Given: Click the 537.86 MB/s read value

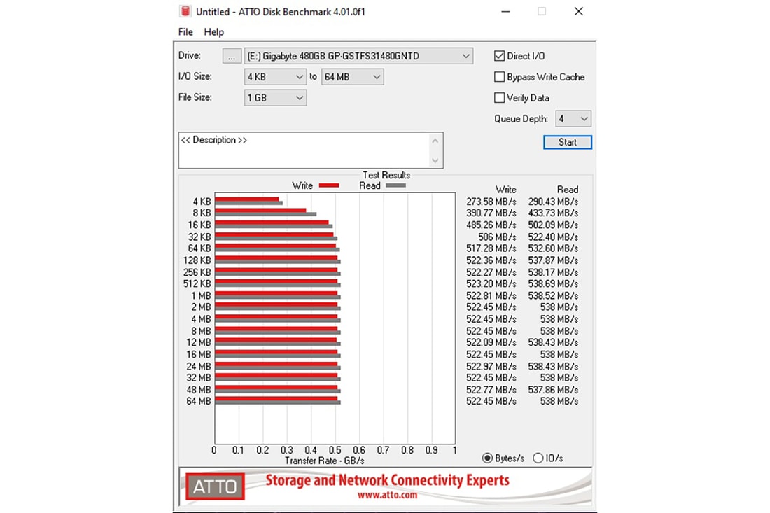Looking at the screenshot, I should (x=553, y=390).
